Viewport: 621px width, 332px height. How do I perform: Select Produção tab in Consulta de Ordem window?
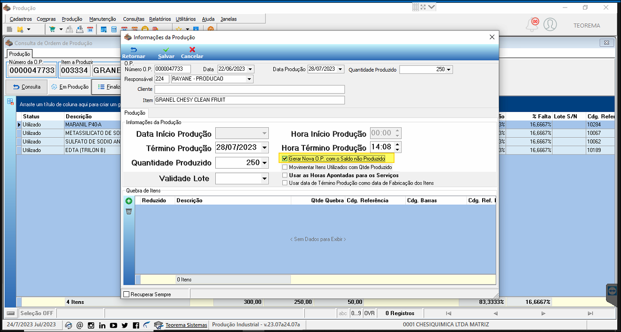pos(20,54)
